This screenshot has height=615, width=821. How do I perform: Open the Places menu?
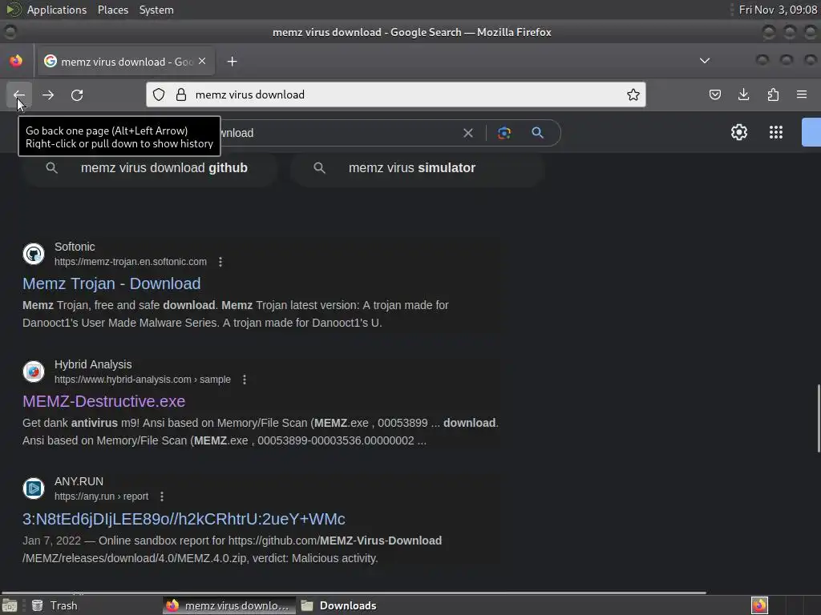[113, 10]
